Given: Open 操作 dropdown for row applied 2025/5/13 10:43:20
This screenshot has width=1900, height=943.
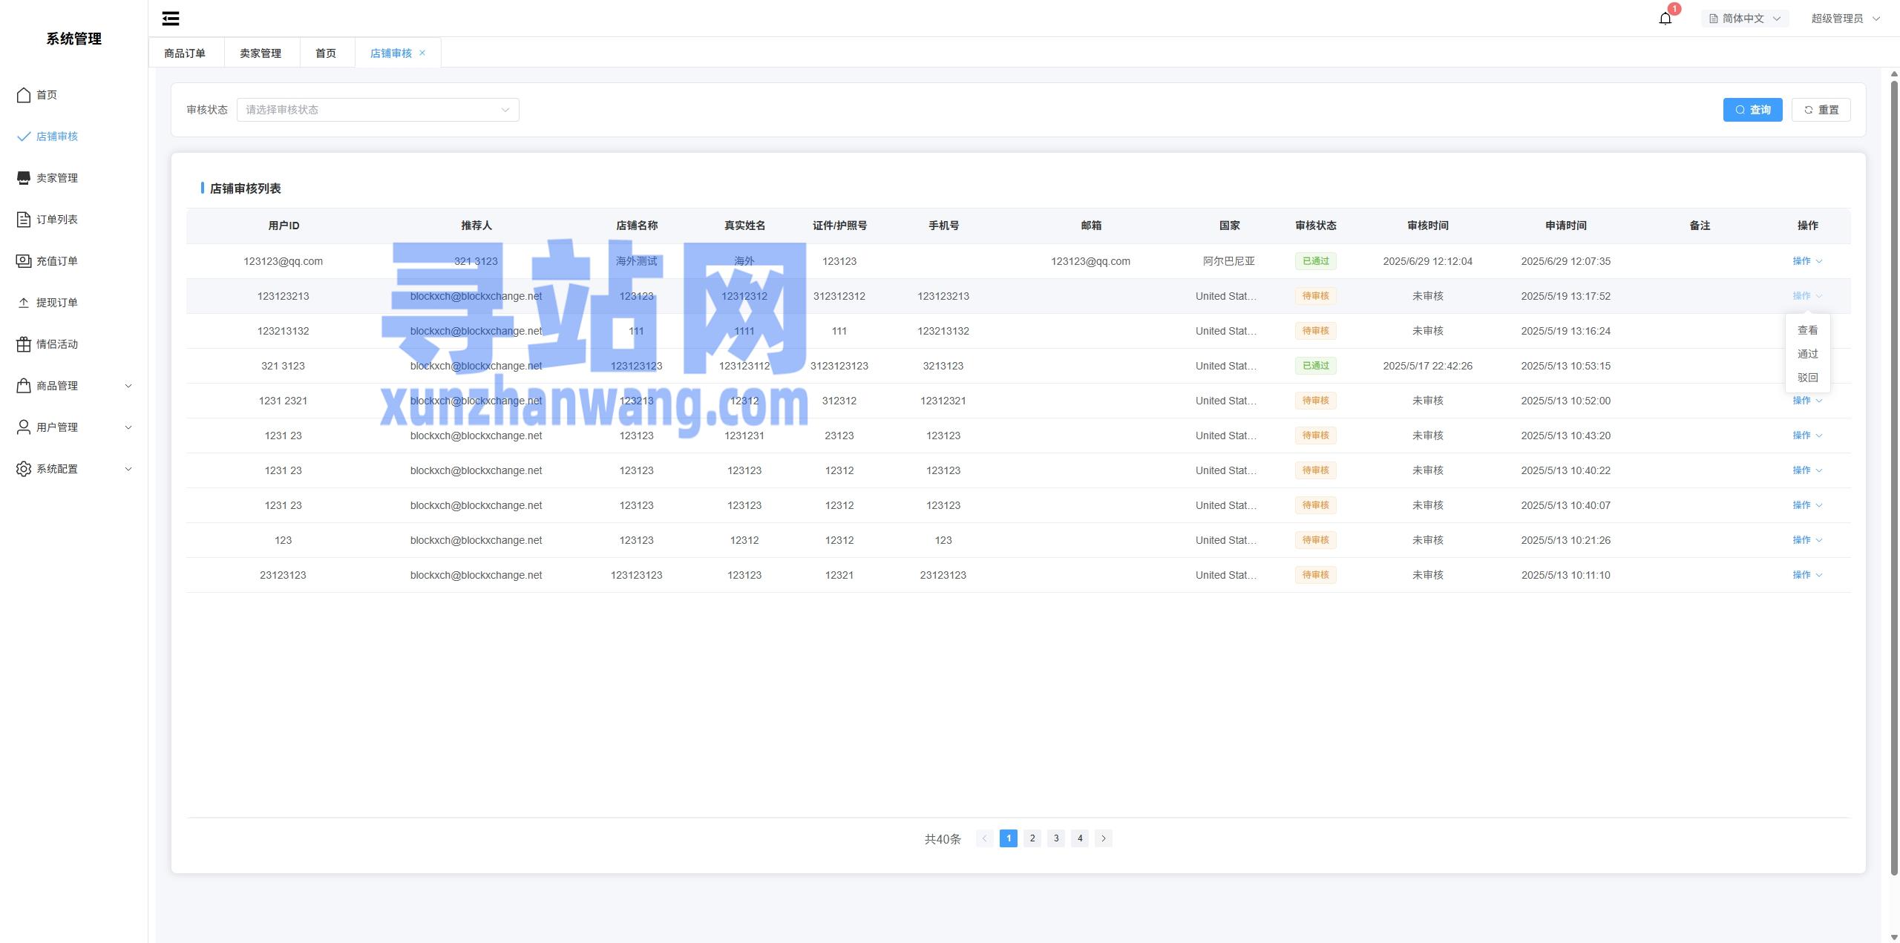Looking at the screenshot, I should click(x=1807, y=436).
